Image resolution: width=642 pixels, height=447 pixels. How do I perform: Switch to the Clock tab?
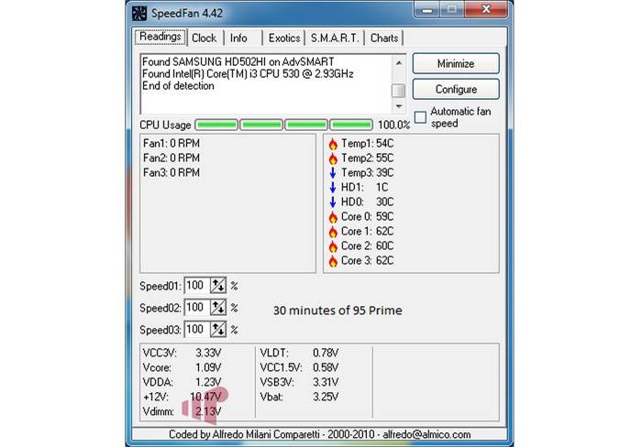[x=204, y=38]
